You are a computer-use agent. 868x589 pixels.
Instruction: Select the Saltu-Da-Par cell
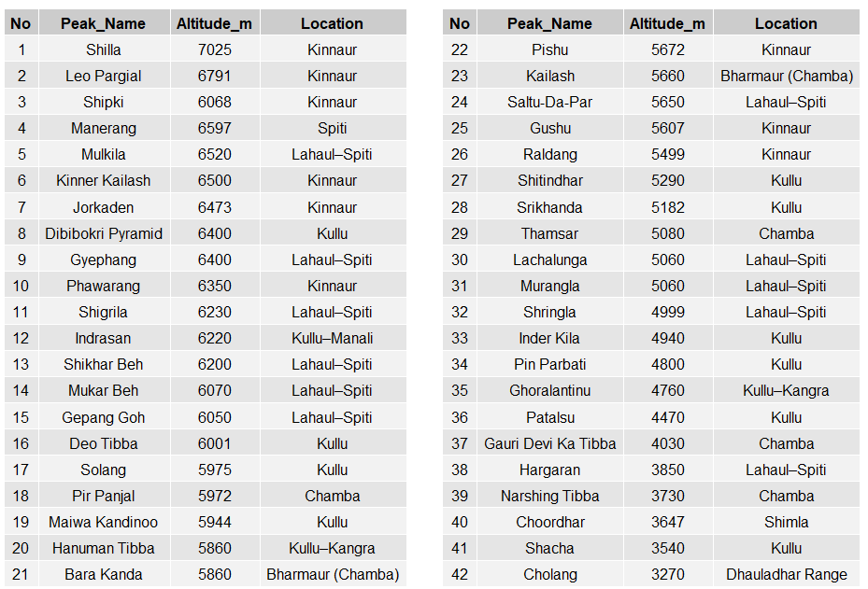[549, 102]
